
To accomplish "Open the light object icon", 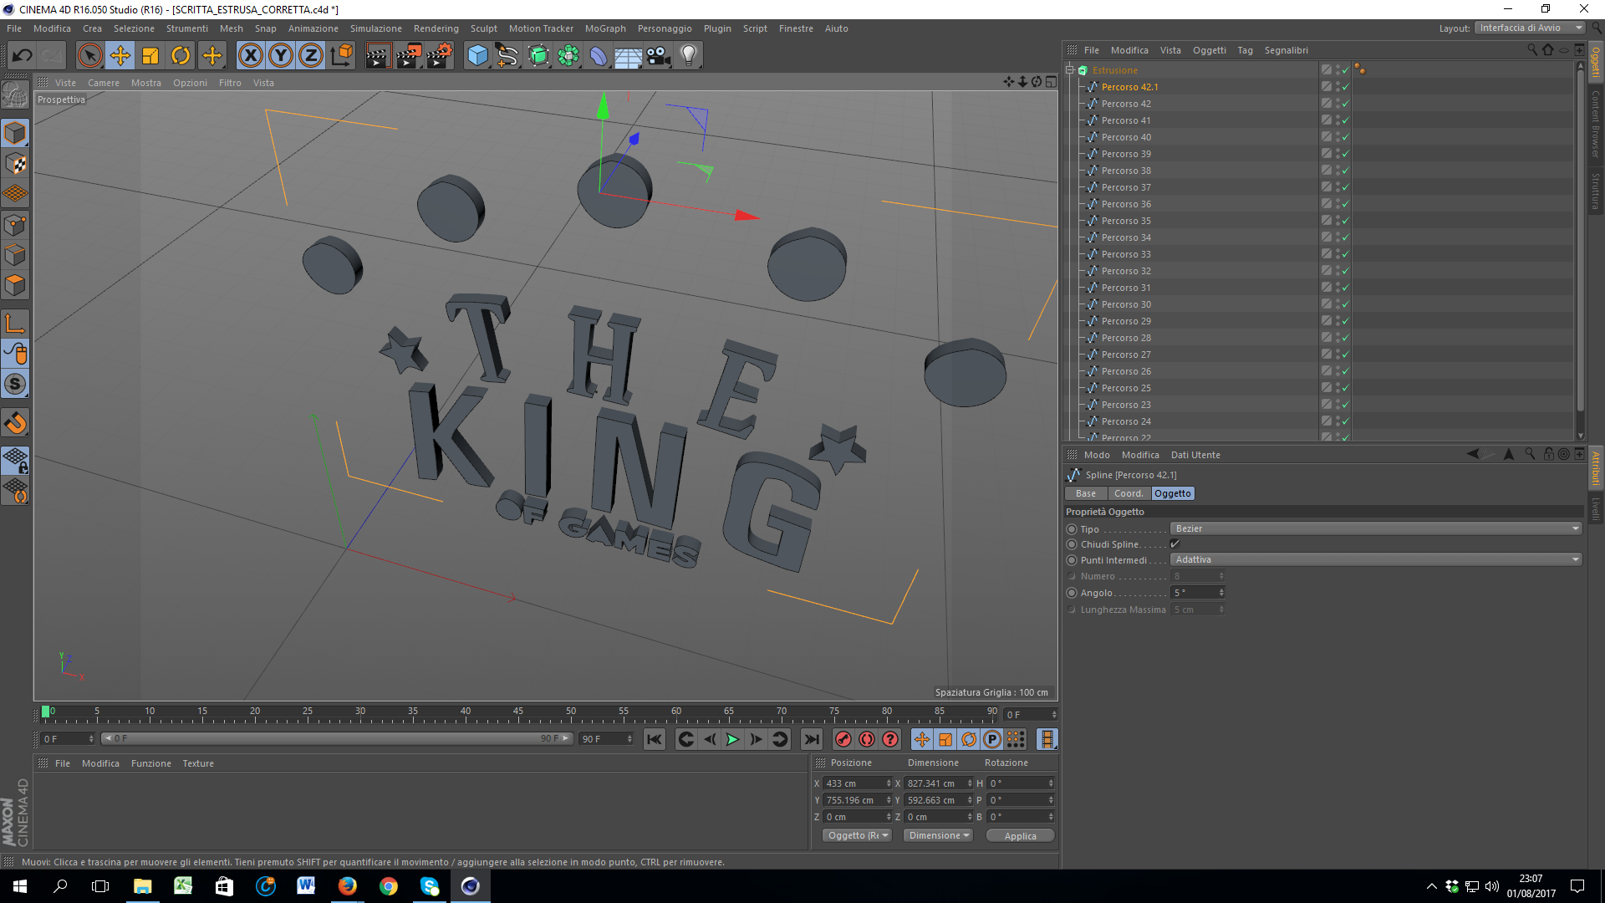I will click(x=688, y=56).
